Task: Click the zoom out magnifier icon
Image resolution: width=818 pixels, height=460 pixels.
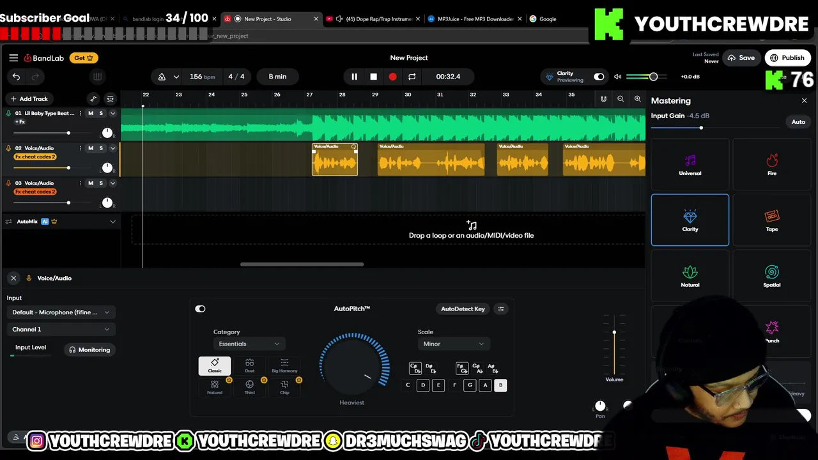Action: (621, 98)
